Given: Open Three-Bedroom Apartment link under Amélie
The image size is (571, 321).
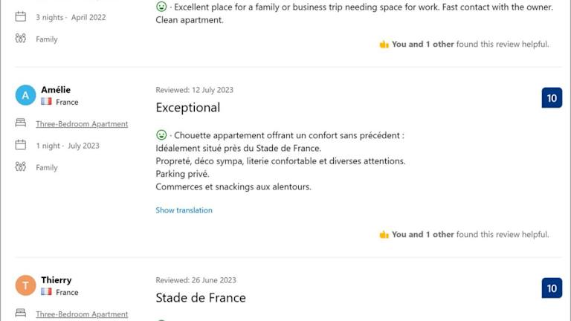Looking at the screenshot, I should (82, 124).
